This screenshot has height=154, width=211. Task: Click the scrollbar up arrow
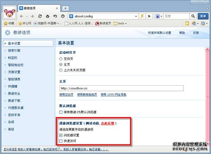point(207,49)
